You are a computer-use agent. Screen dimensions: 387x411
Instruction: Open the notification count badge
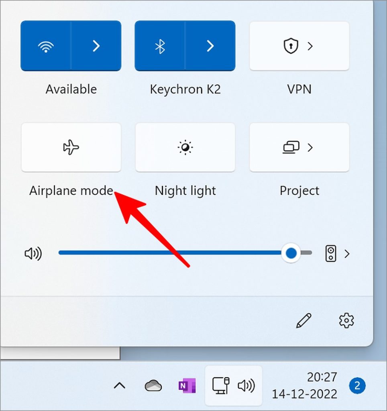pos(357,386)
